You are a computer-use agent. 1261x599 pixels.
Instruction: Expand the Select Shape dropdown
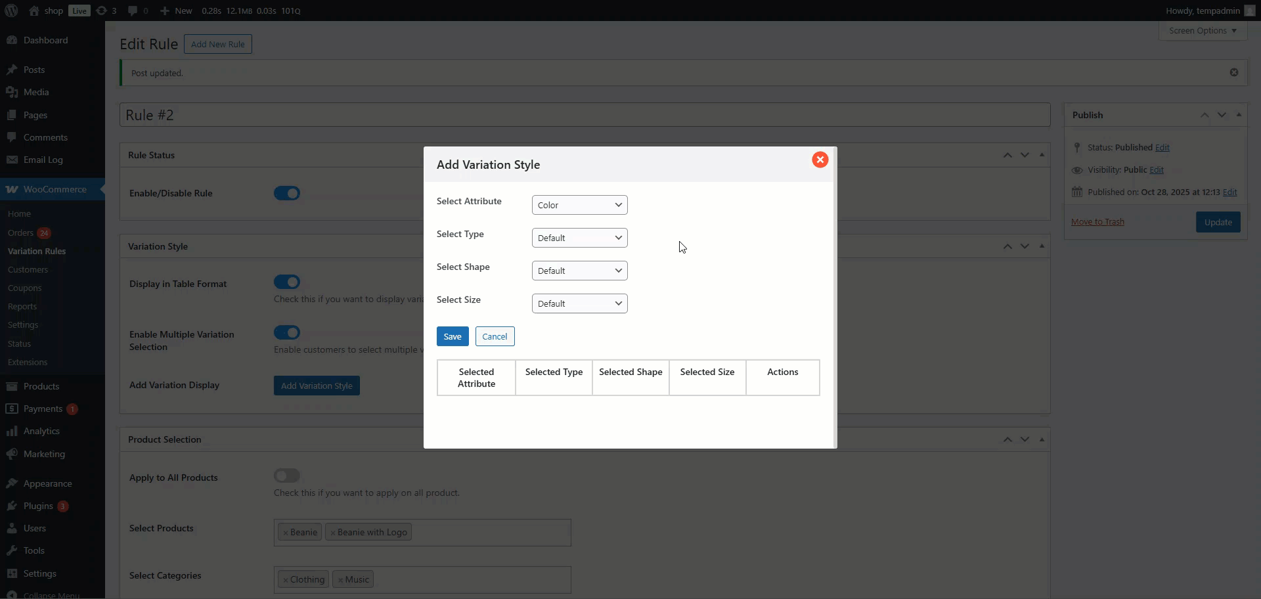(579, 271)
